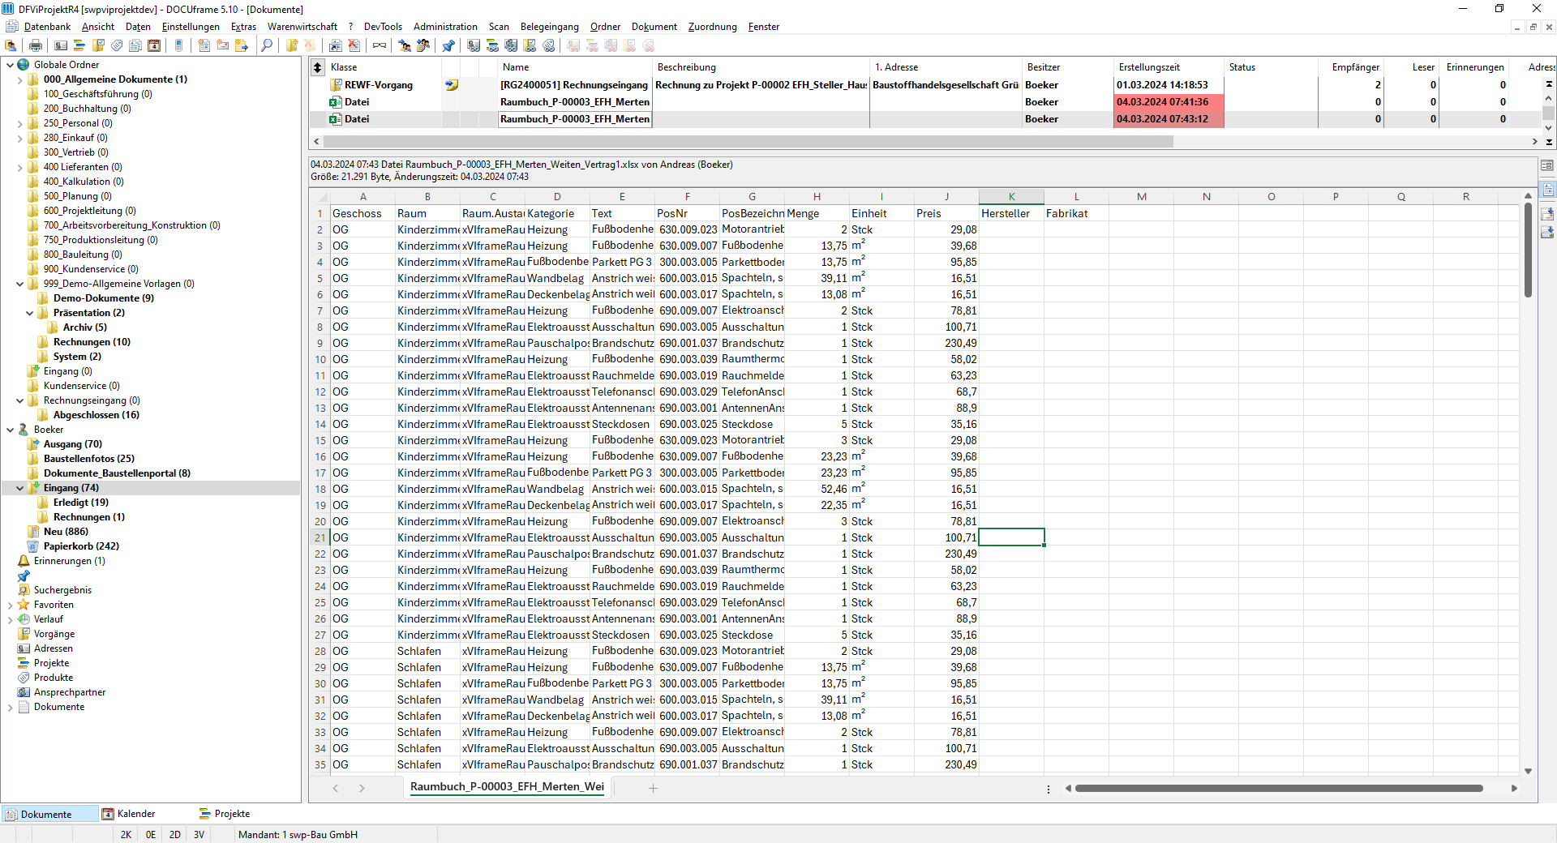This screenshot has height=843, width=1557.
Task: Toggle the 2K status bar indicator
Action: point(126,834)
